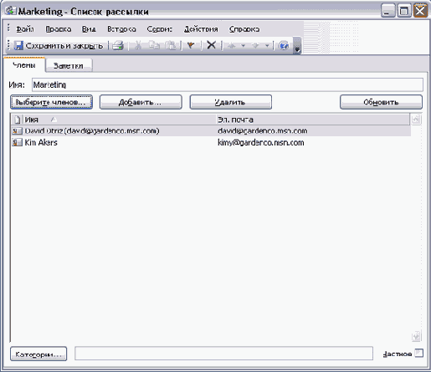Click the Cut scissors icon
This screenshot has width=431, height=372.
point(138,45)
